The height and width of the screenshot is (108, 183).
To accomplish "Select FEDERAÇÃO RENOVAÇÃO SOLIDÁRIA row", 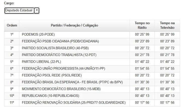I will tap(92, 103).
